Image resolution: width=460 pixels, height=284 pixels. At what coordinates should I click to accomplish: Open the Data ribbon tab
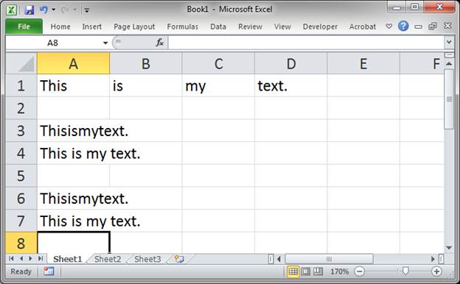tap(218, 26)
